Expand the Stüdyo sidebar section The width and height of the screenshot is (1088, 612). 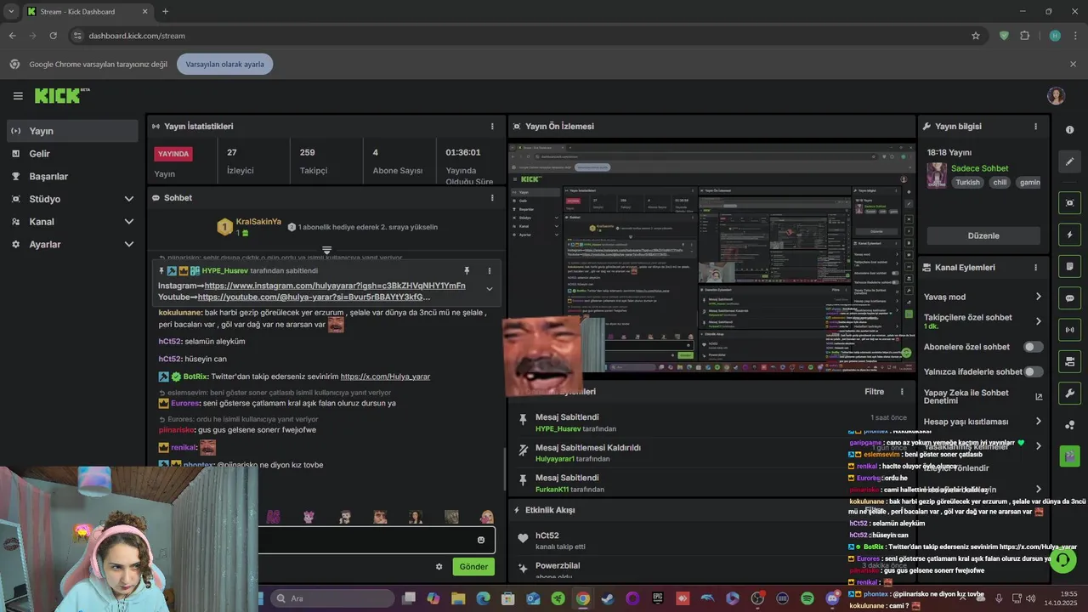pyautogui.click(x=129, y=199)
